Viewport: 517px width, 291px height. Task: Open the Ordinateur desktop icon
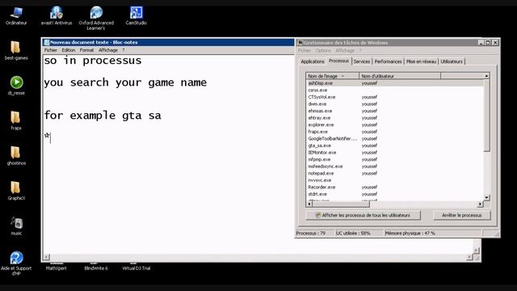(x=16, y=16)
